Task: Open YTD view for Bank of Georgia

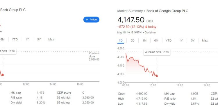Action: [169, 40]
